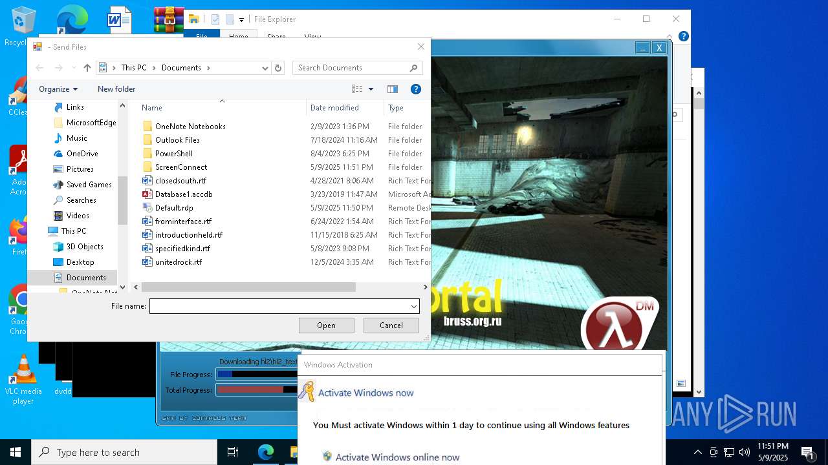Screen dimensions: 828x465
Task: Click the search magnifier in Search Documents
Action: (x=413, y=68)
